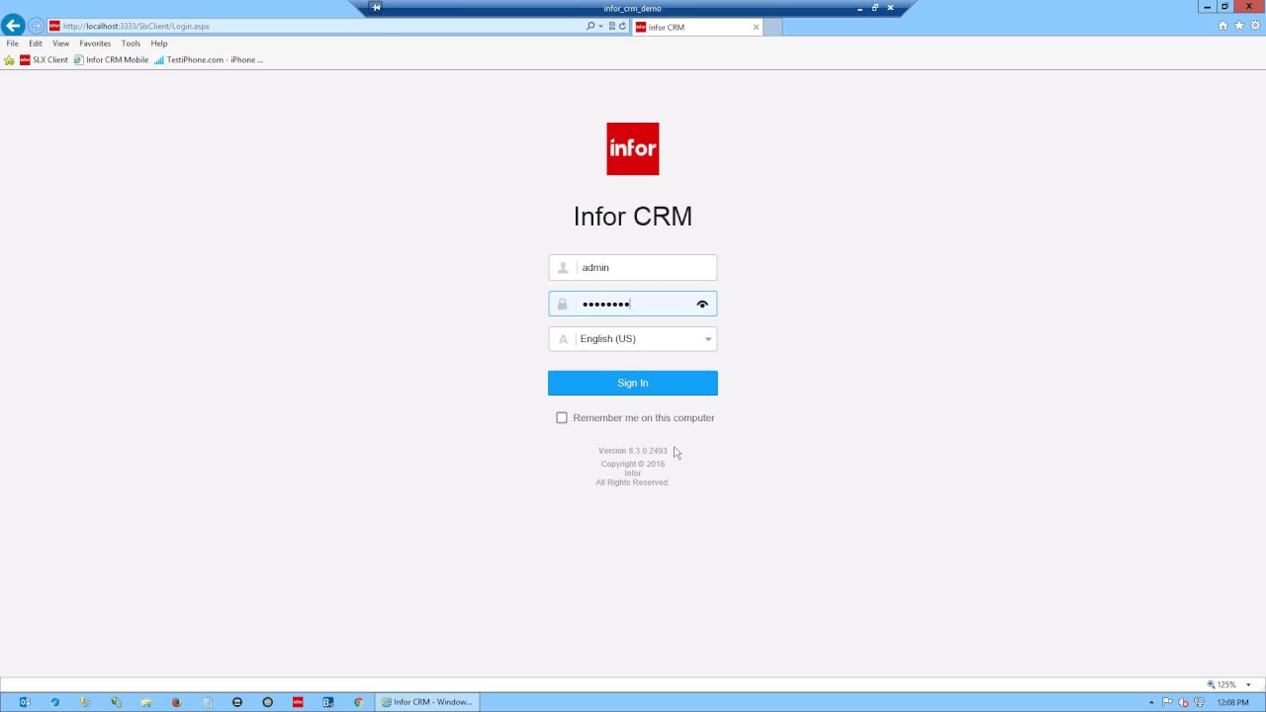Click the pin icon on remote session bar
The width and height of the screenshot is (1266, 712).
376,8
